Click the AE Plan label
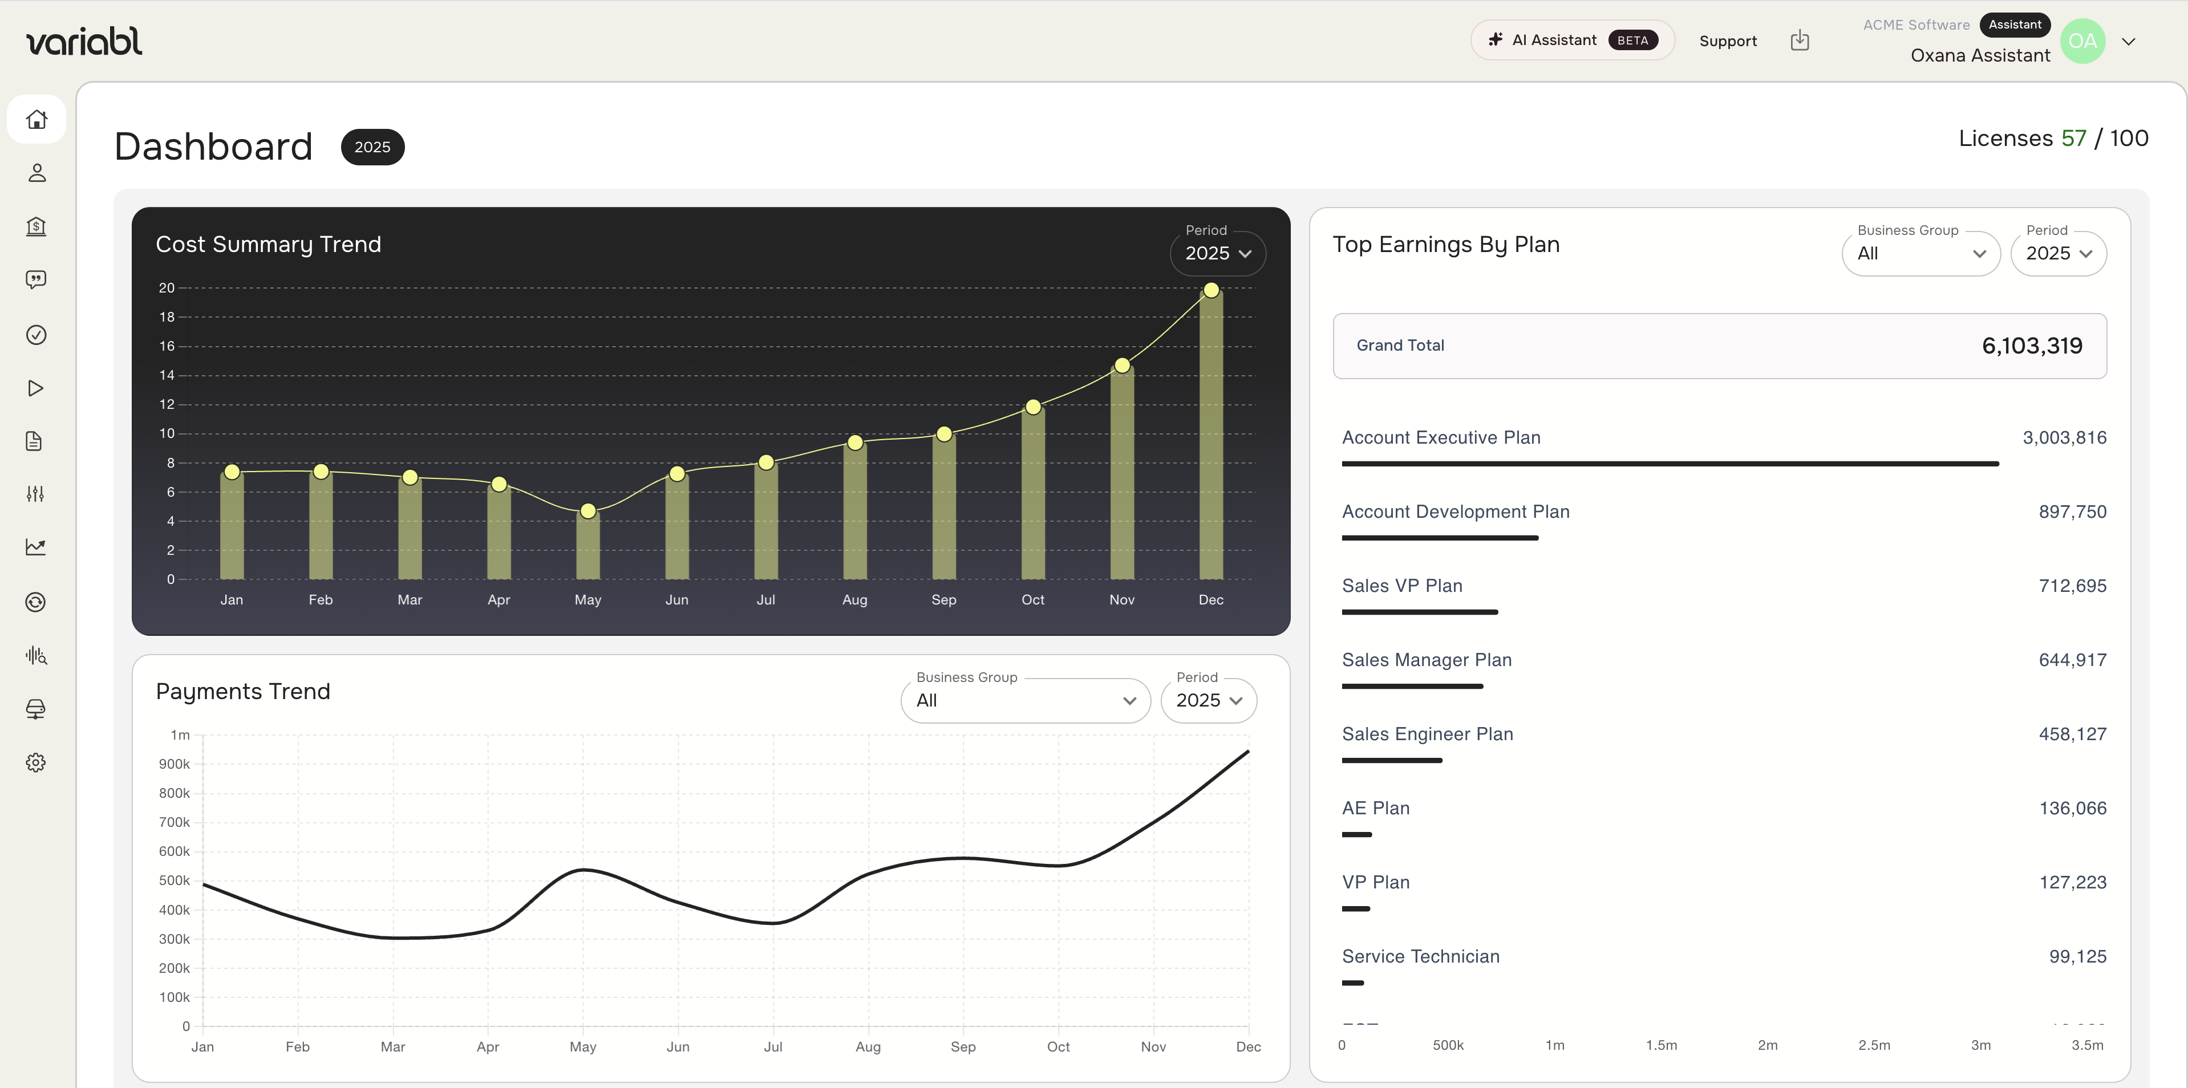Image resolution: width=2188 pixels, height=1088 pixels. click(x=1376, y=809)
